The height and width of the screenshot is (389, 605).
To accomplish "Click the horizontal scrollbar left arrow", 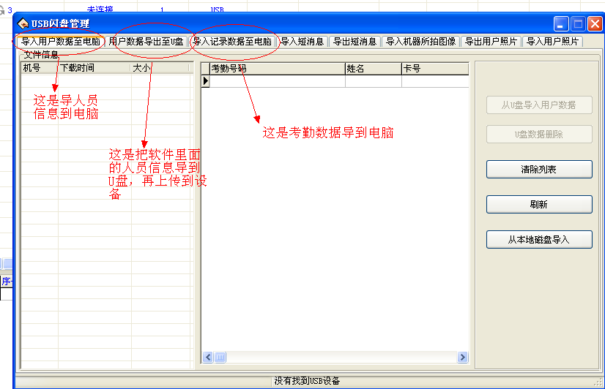I will [x=207, y=358].
